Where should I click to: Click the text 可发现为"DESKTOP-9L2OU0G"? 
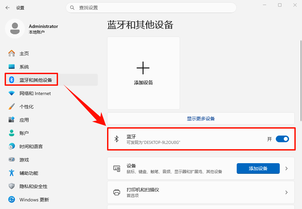[153, 143]
